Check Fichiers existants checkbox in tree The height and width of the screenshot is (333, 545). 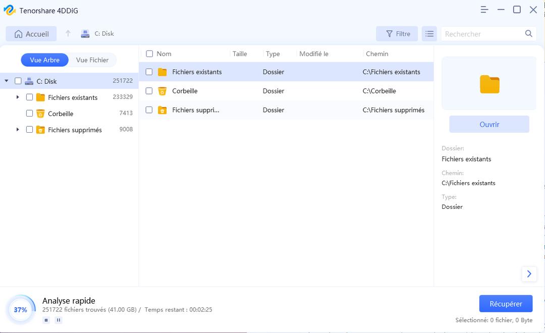click(30, 97)
